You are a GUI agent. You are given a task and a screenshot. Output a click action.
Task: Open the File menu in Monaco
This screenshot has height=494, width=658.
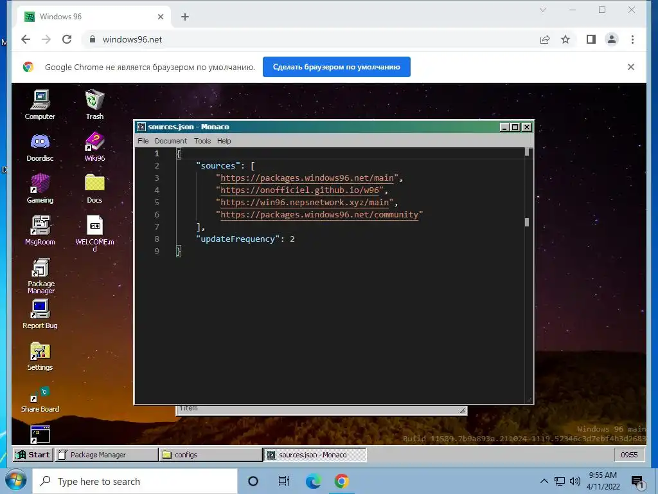coord(143,141)
